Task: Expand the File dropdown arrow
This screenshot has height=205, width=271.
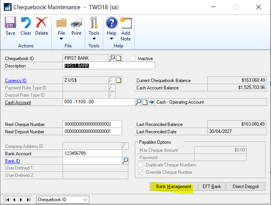Action: [61, 39]
